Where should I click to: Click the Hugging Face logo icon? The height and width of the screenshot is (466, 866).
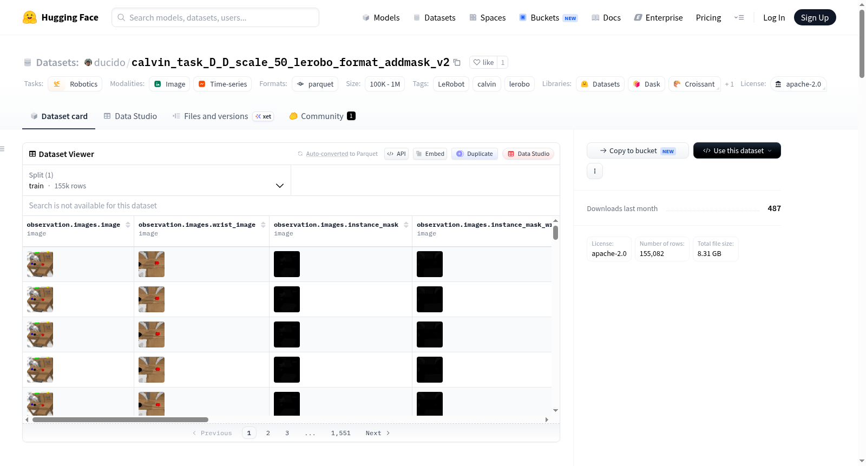pyautogui.click(x=29, y=17)
